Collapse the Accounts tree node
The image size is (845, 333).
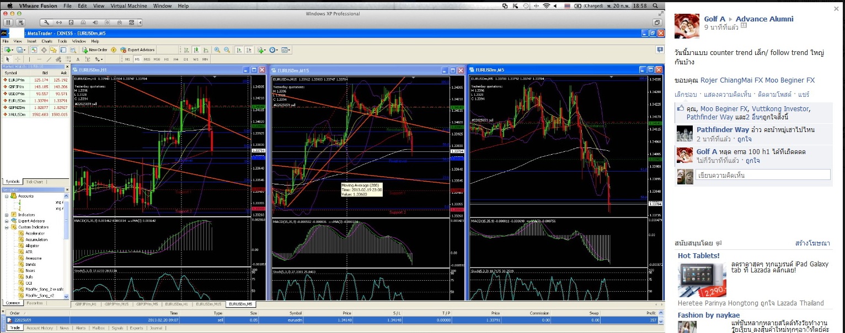(x=7, y=196)
